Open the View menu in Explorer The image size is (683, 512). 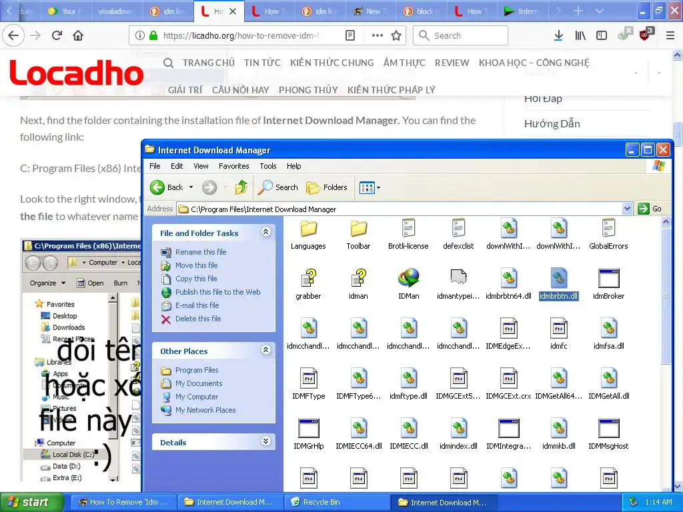point(201,166)
